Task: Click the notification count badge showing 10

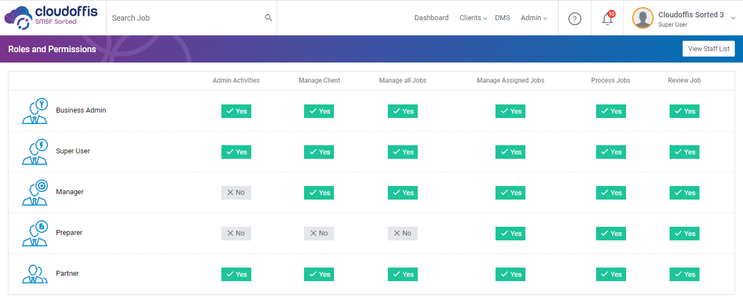Action: (611, 14)
